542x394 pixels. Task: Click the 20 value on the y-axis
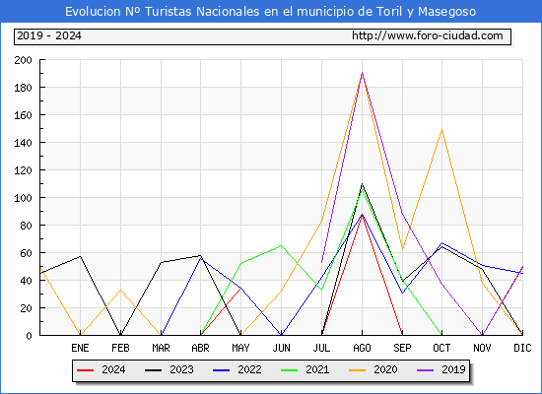[27, 308]
